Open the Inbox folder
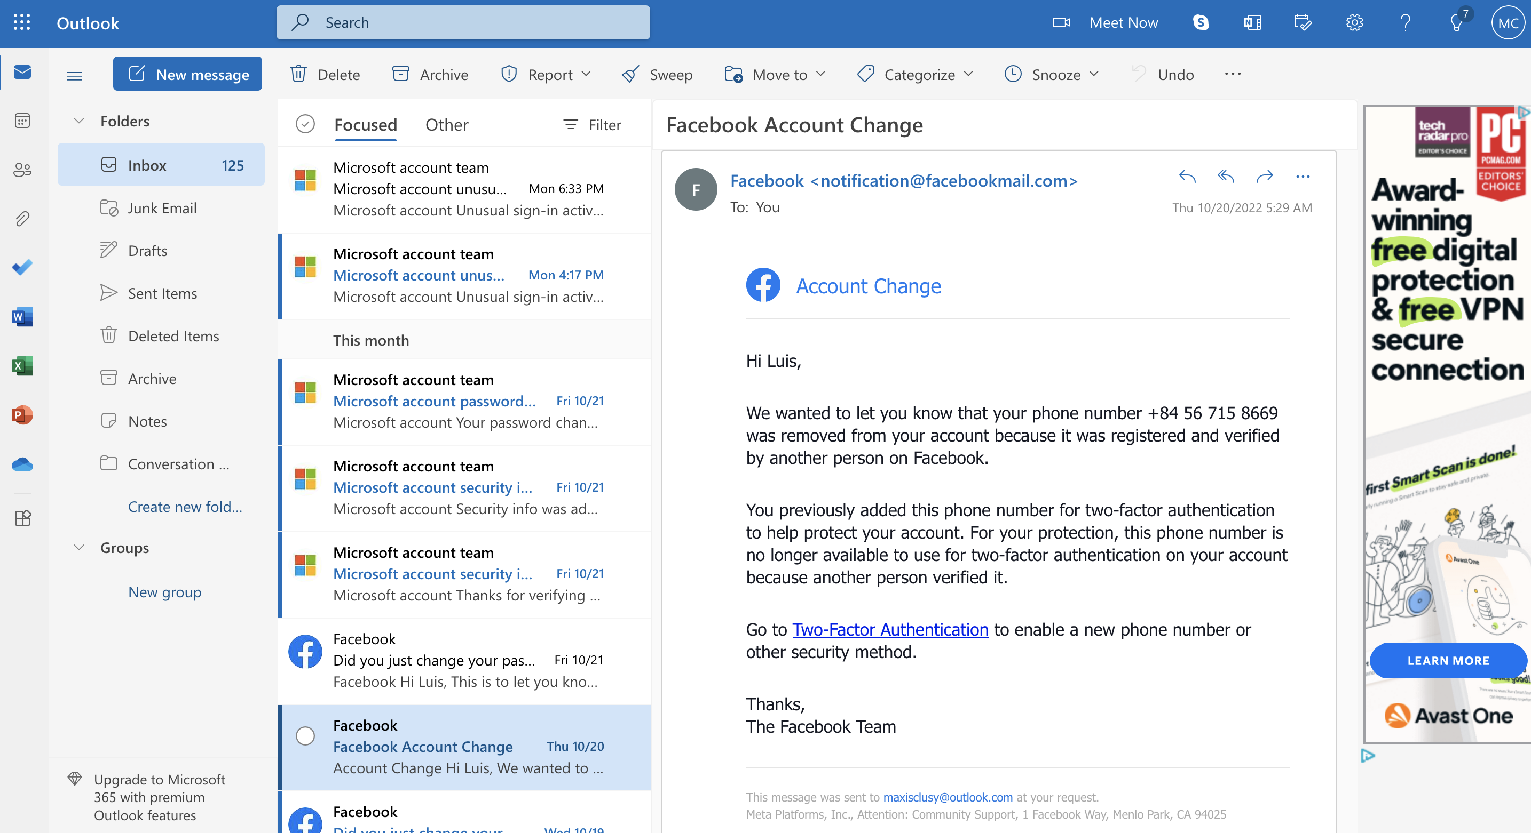The height and width of the screenshot is (833, 1531). pyautogui.click(x=161, y=165)
